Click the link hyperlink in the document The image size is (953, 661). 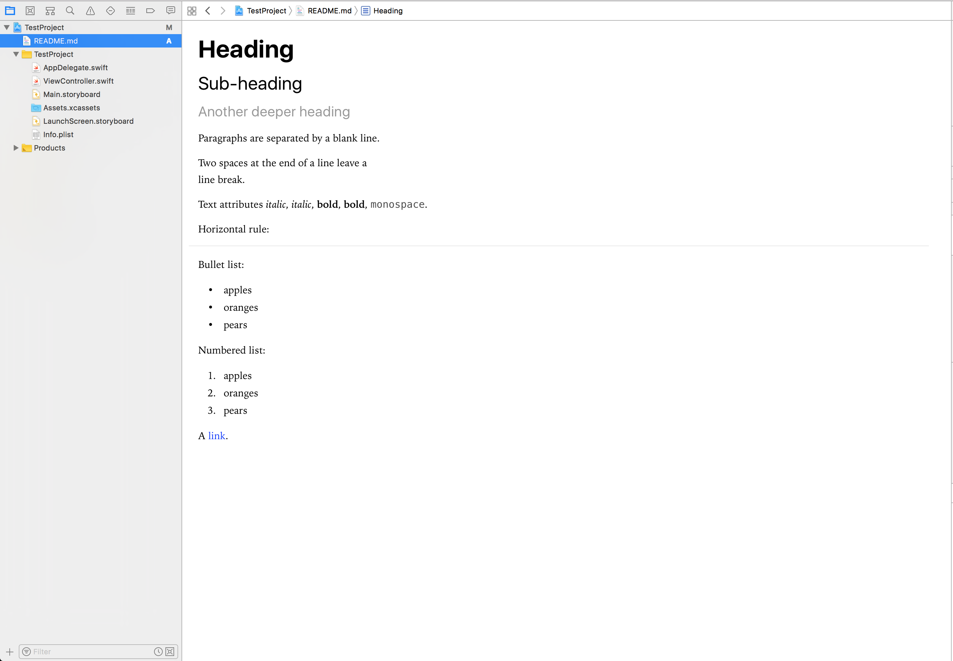pyautogui.click(x=216, y=435)
